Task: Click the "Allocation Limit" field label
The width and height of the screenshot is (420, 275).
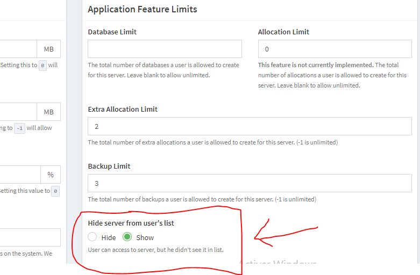Action: [x=283, y=32]
